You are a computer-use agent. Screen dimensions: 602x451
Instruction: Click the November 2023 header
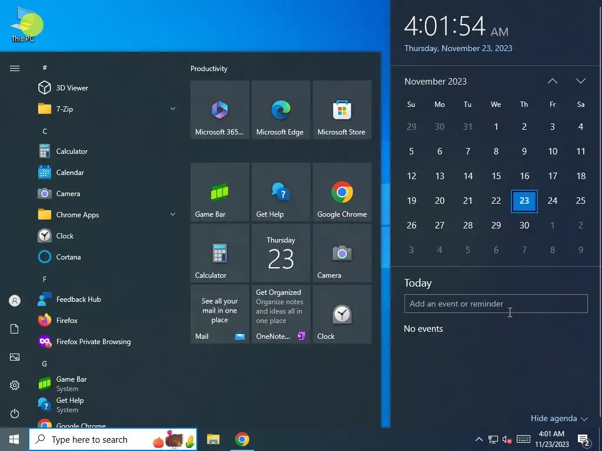pyautogui.click(x=436, y=81)
